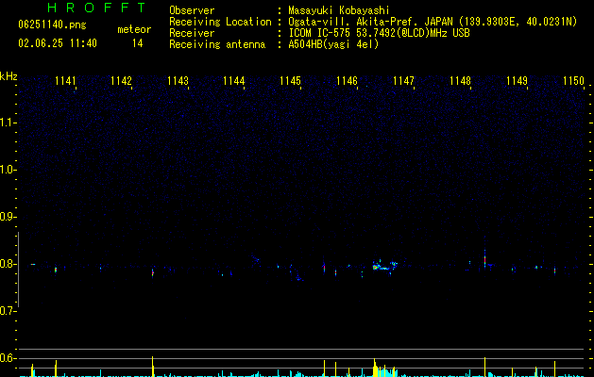The image size is (594, 377).
Task: Click the 0.6 kHz frequency label
Action: [8, 358]
